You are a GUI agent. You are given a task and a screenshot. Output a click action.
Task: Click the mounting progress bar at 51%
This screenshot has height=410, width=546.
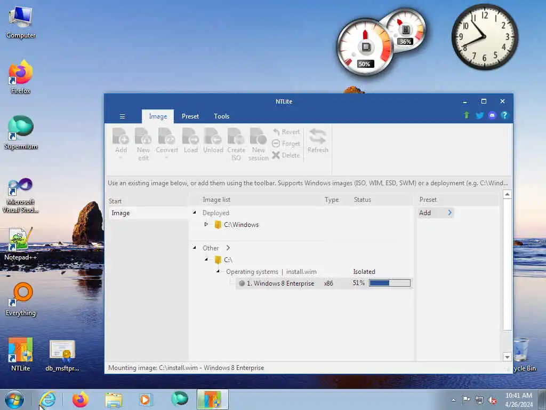click(390, 283)
